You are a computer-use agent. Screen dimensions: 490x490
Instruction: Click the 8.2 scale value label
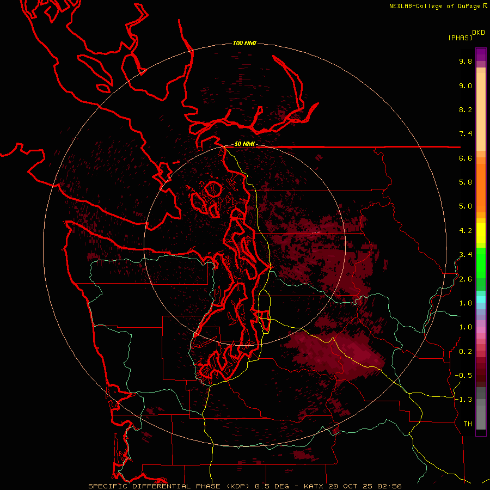click(465, 109)
